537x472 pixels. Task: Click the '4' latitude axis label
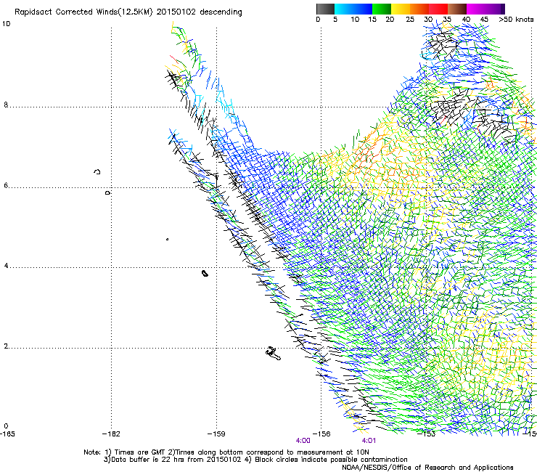pos(6,266)
